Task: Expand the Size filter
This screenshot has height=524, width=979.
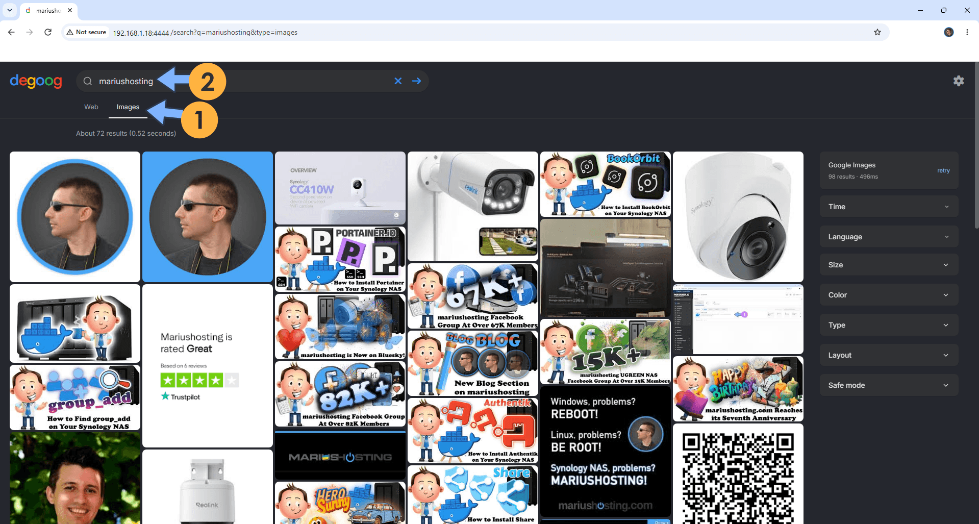Action: [889, 265]
